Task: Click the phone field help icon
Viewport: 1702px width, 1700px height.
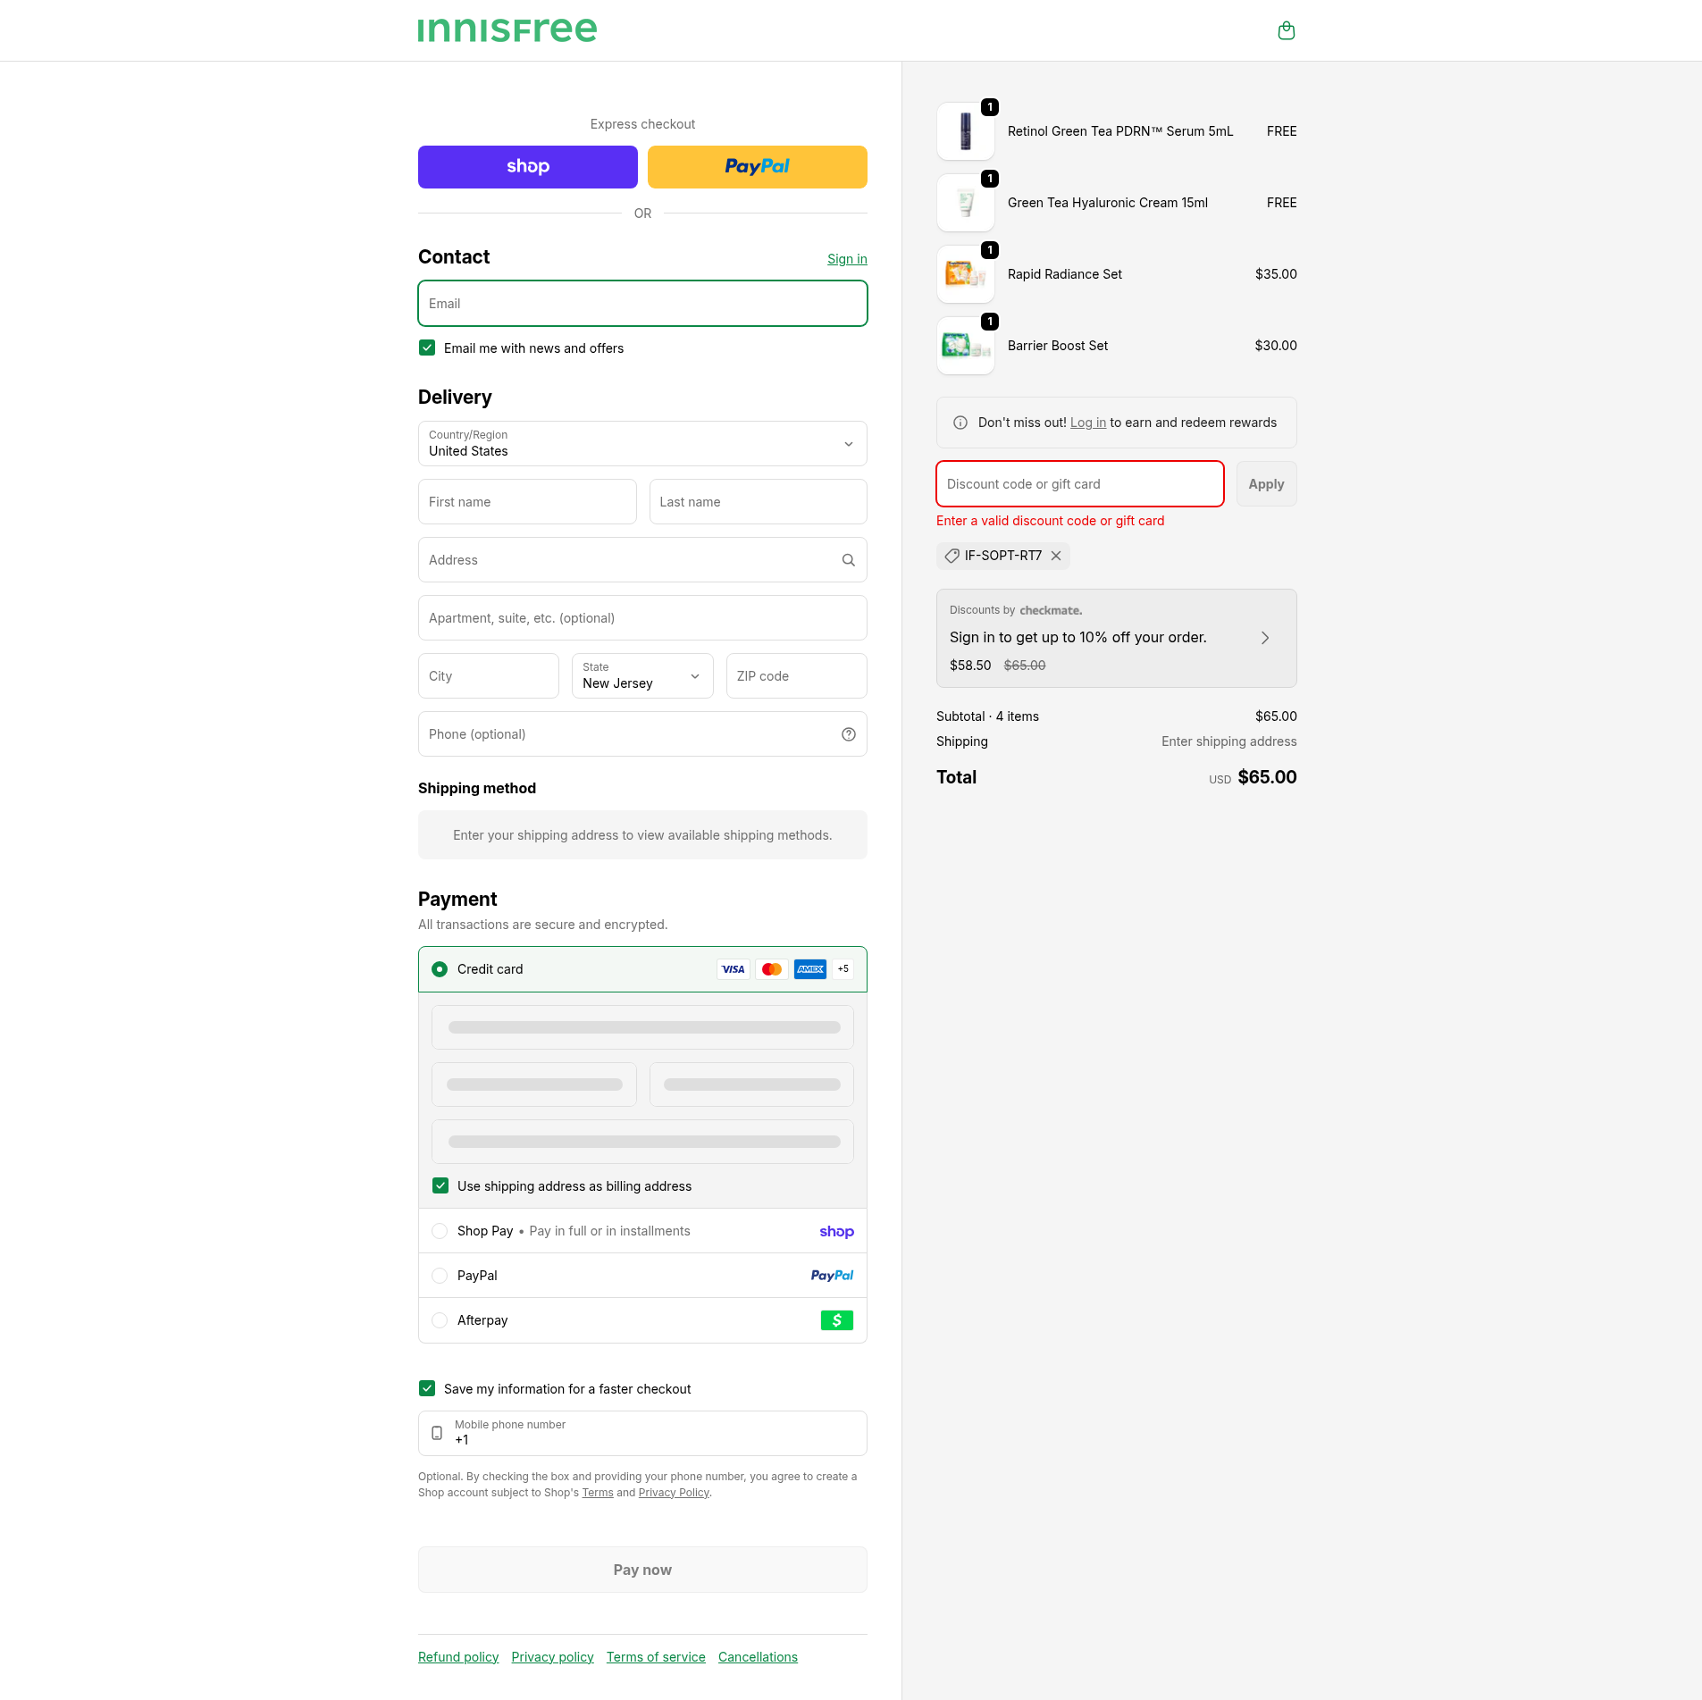Action: coord(848,734)
